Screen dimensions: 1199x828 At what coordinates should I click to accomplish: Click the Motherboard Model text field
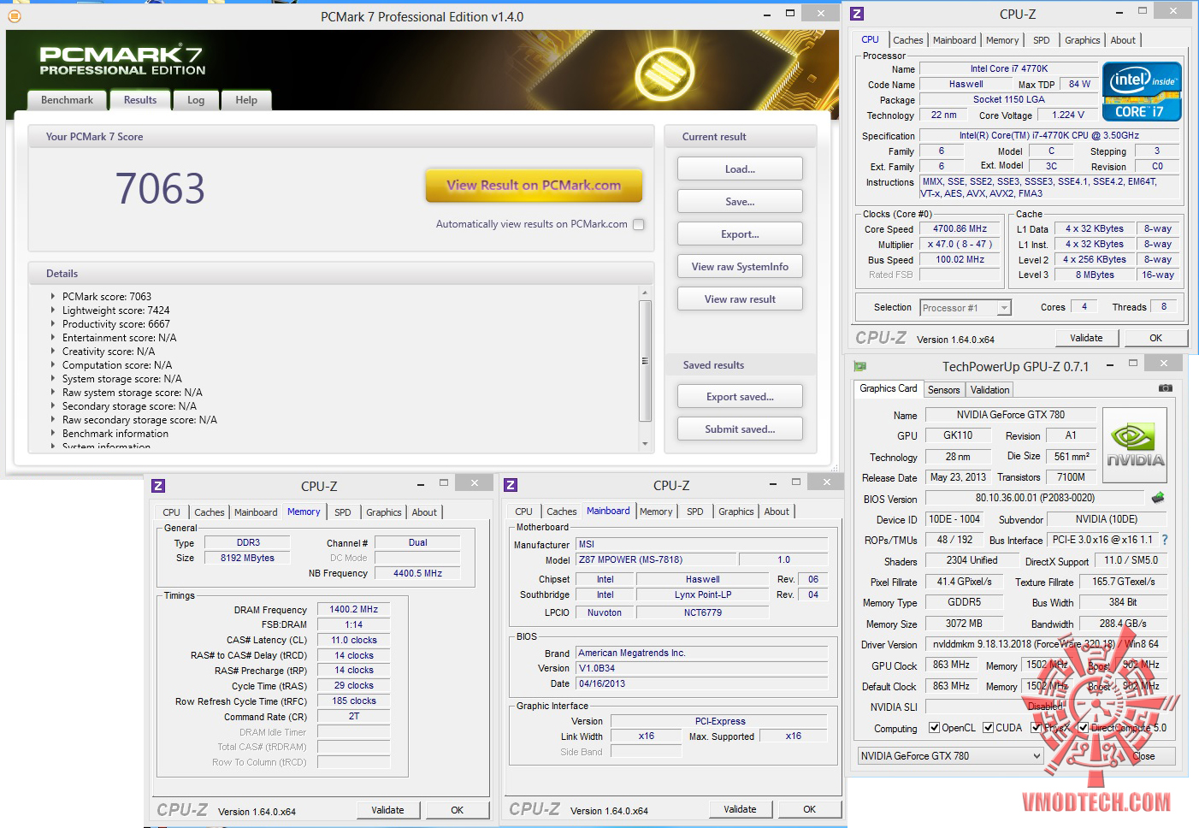pos(656,559)
